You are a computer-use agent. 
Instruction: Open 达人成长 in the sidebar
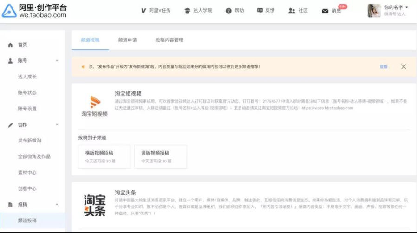(27, 77)
